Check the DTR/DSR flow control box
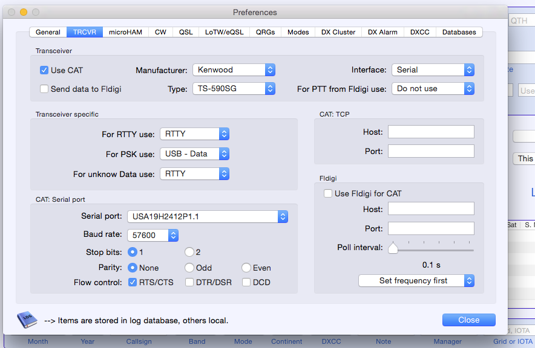The height and width of the screenshot is (348, 535). pyautogui.click(x=189, y=282)
